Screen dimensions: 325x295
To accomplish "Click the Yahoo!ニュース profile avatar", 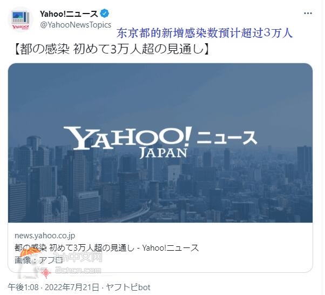I will click(x=21, y=19).
